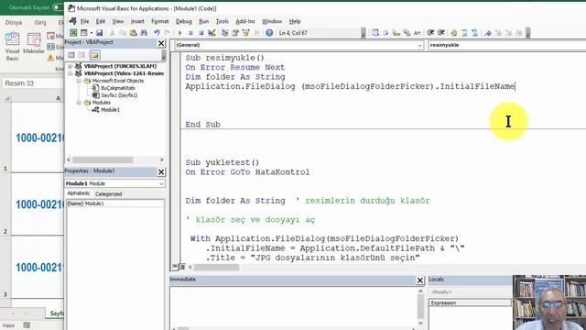Toggle Folders in Project panel
The image size is (586, 330).
(x=95, y=55)
